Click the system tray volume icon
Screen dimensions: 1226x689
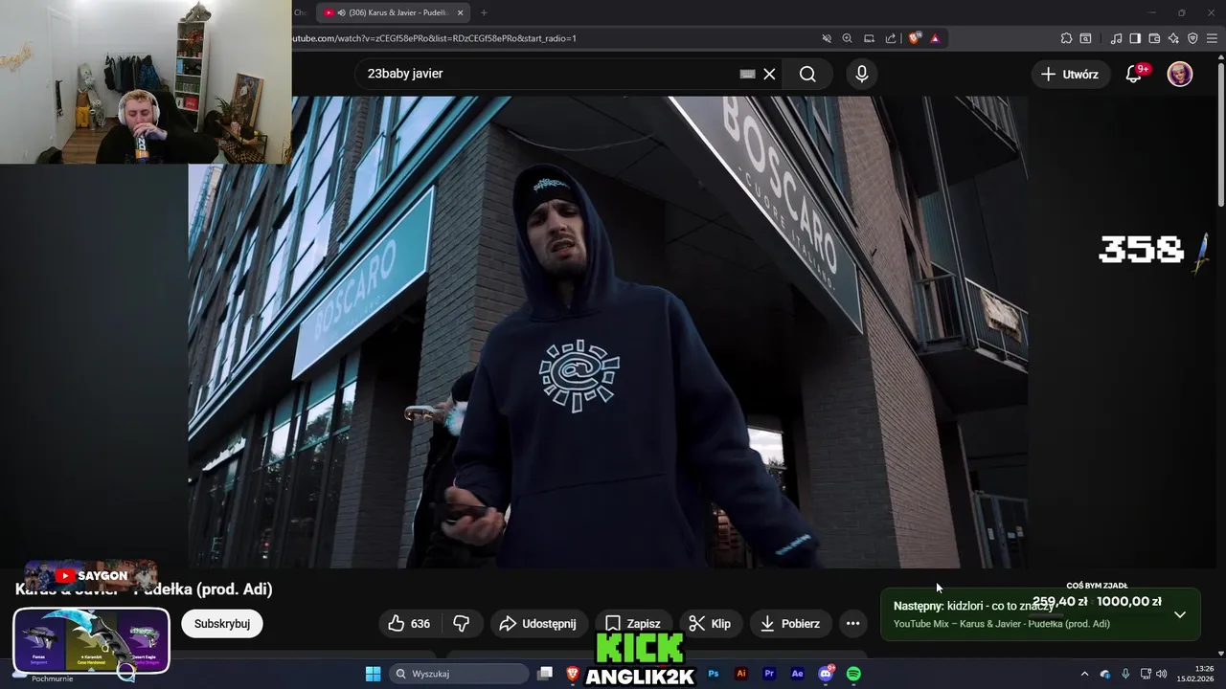(1162, 674)
